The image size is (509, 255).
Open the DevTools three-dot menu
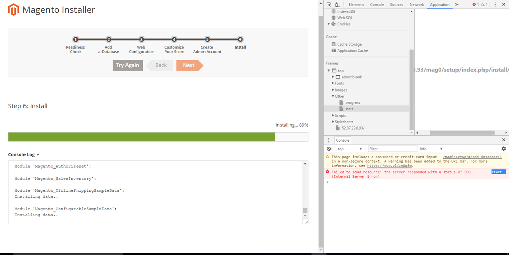[495, 4]
